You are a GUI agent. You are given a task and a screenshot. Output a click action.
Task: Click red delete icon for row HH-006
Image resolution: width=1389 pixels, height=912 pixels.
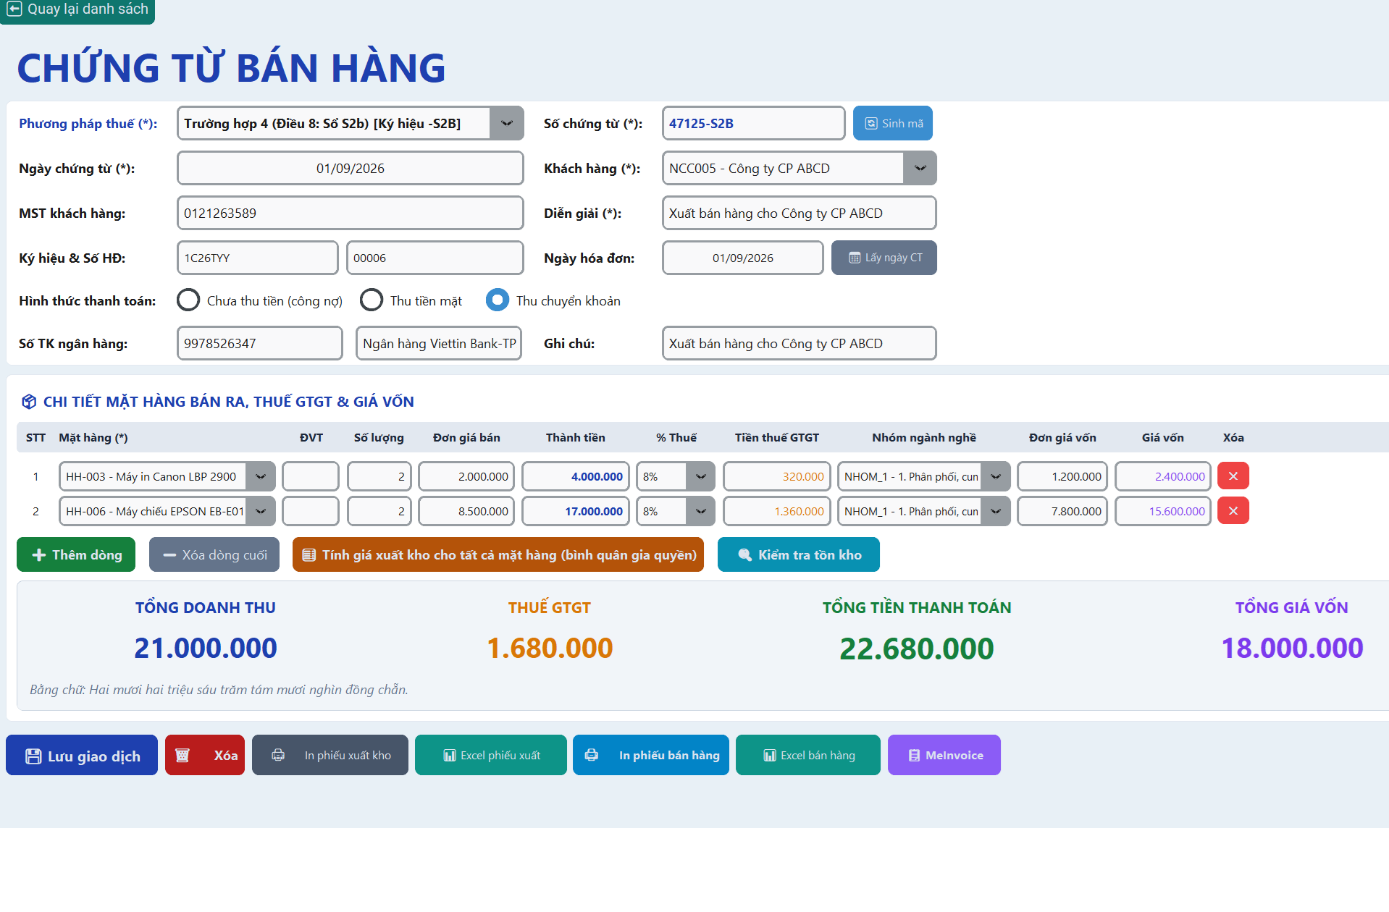tap(1233, 511)
